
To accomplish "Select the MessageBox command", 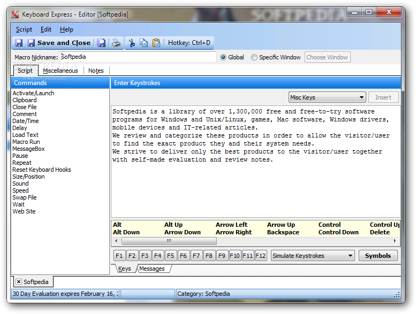I will pyautogui.click(x=29, y=149).
